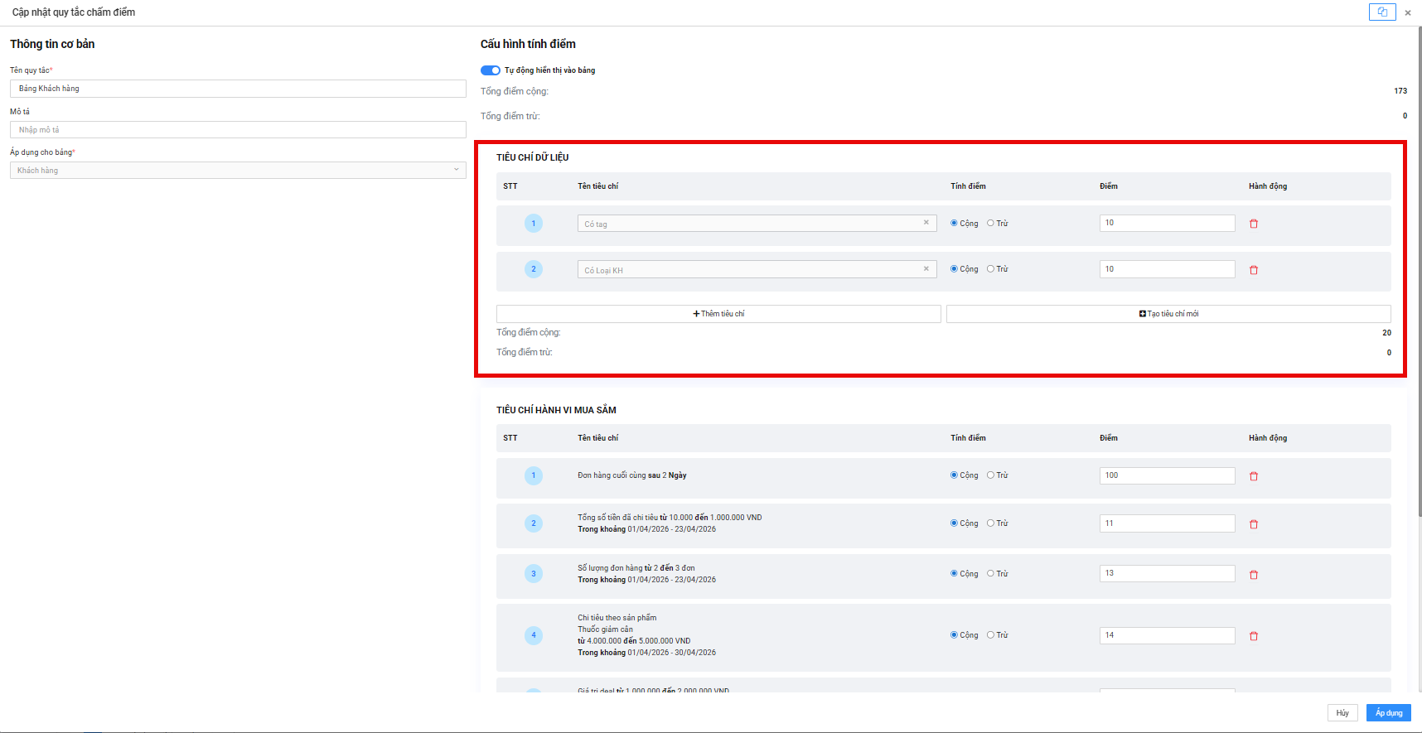The width and height of the screenshot is (1422, 733).
Task: Click "Thuốc giảm cân" text
Action: tap(605, 629)
